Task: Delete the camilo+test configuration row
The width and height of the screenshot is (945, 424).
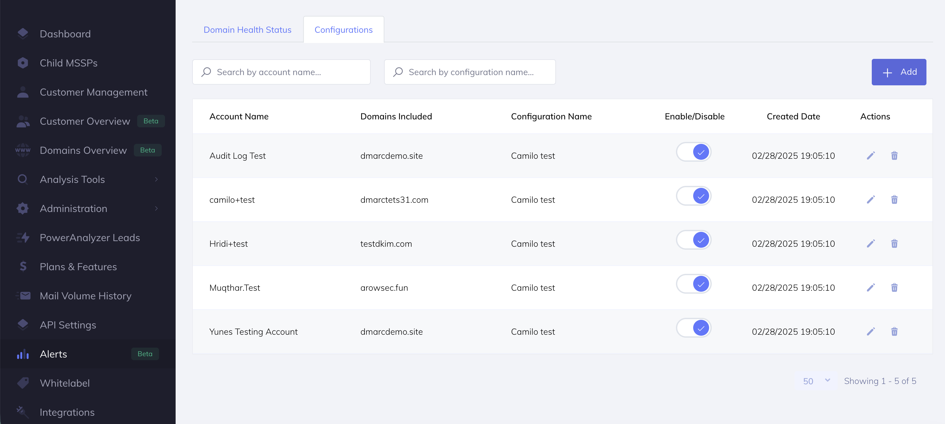Action: tap(894, 199)
